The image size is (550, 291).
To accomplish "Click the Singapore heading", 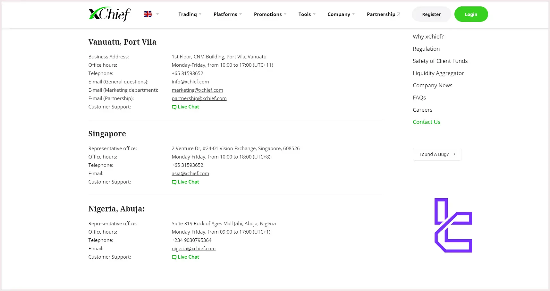I will pyautogui.click(x=107, y=134).
